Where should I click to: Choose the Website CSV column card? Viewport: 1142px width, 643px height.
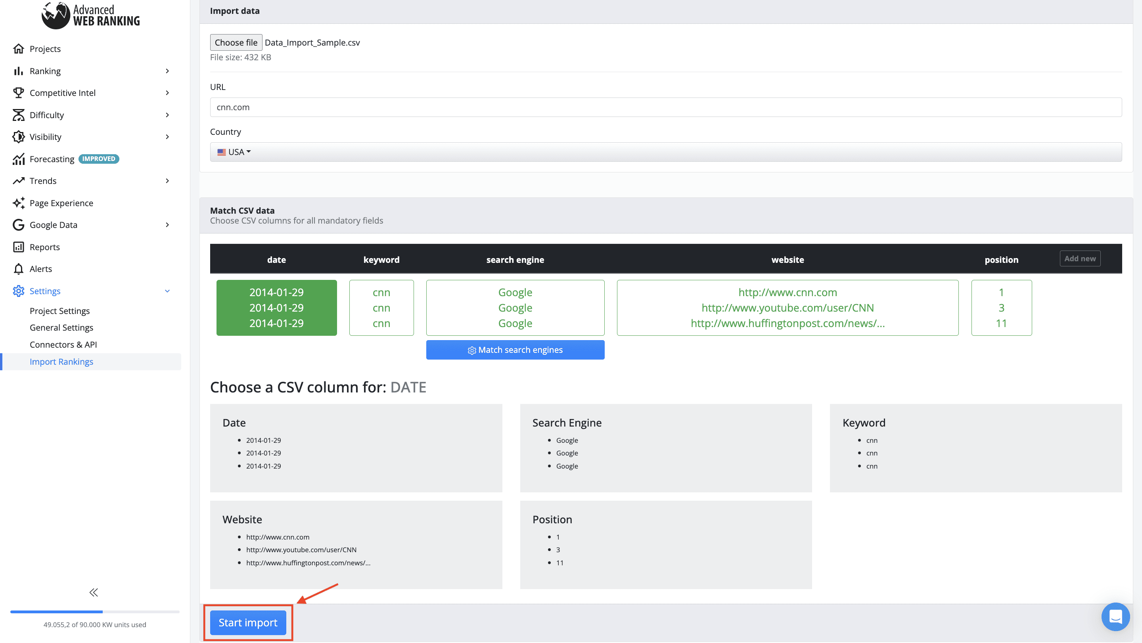coord(356,545)
